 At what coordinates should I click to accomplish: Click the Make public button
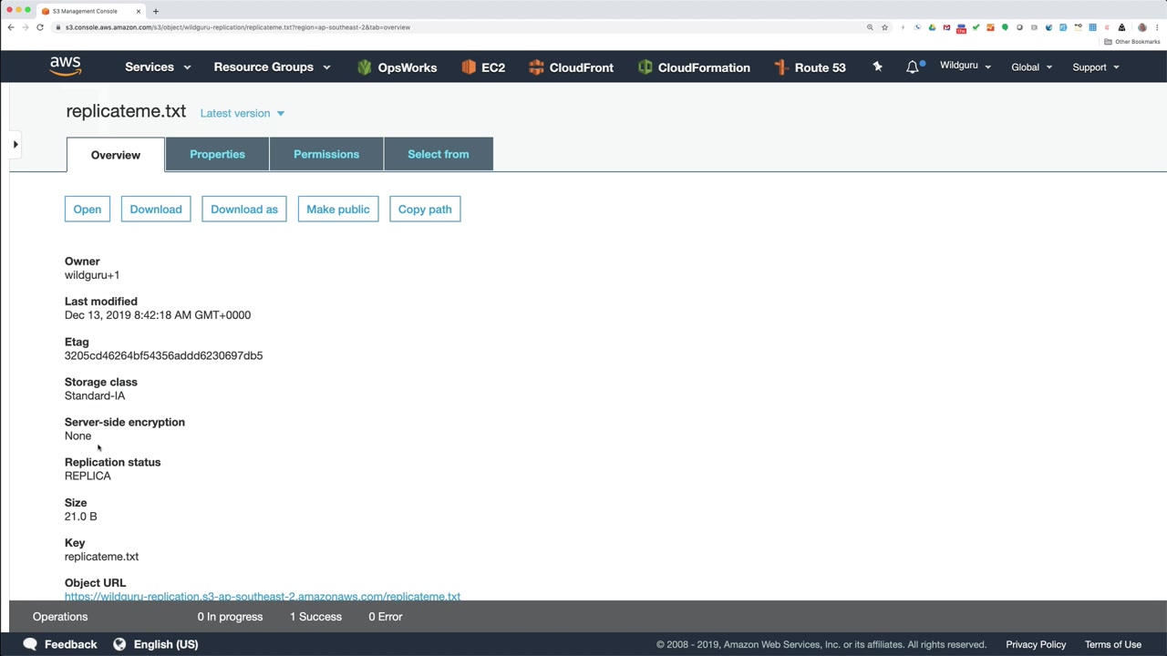(338, 210)
